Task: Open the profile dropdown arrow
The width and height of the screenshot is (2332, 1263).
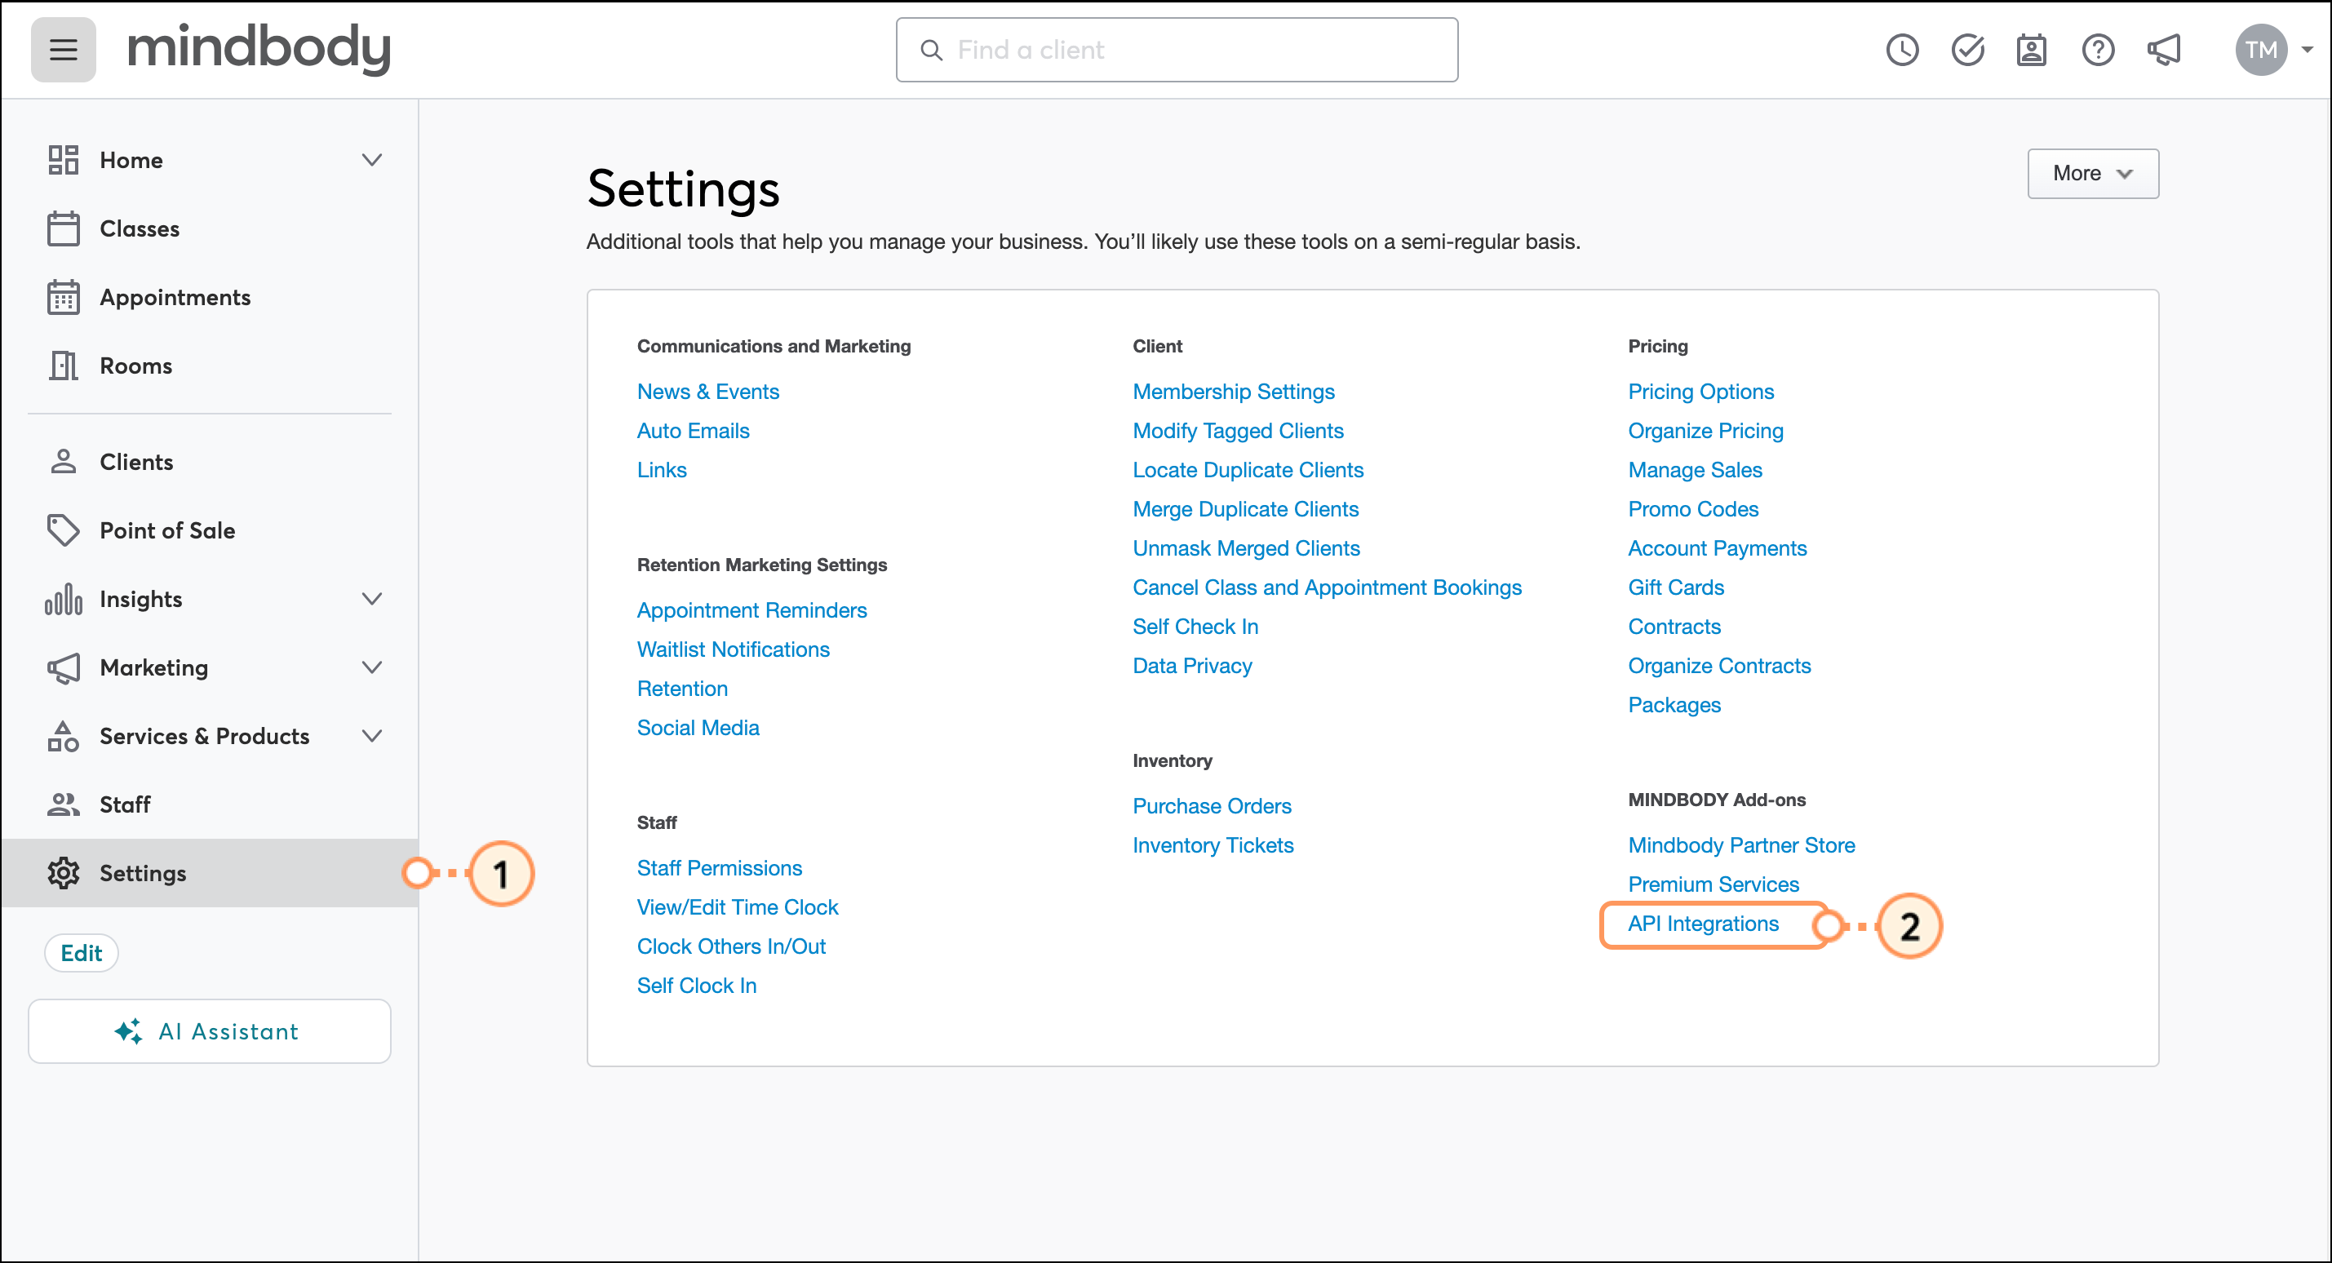Action: 2308,50
